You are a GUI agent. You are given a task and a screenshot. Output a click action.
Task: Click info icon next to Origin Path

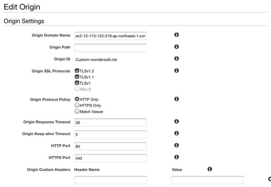(x=176, y=47)
